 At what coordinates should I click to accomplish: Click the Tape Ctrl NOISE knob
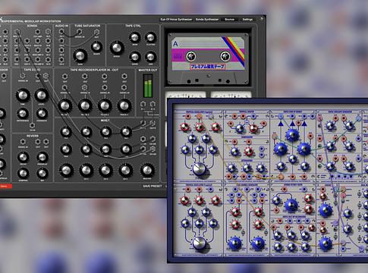click(135, 57)
